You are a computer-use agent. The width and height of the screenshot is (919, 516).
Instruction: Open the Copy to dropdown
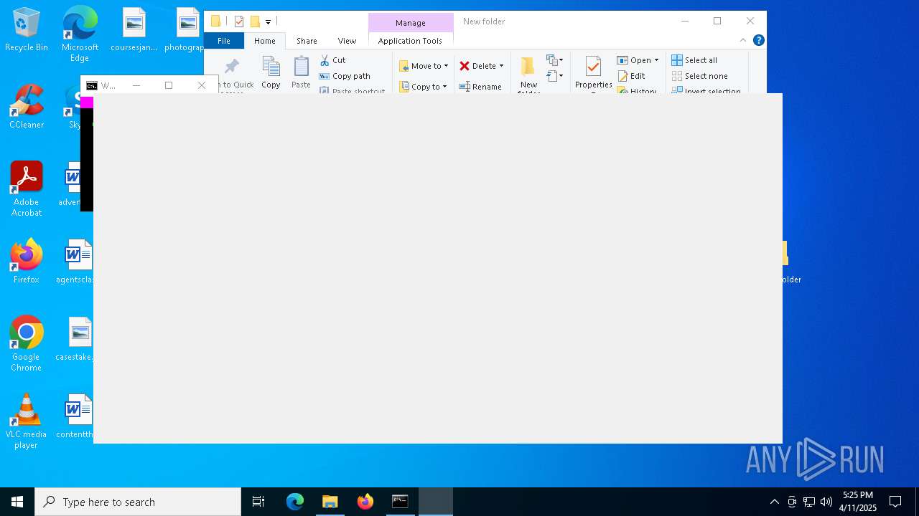423,87
